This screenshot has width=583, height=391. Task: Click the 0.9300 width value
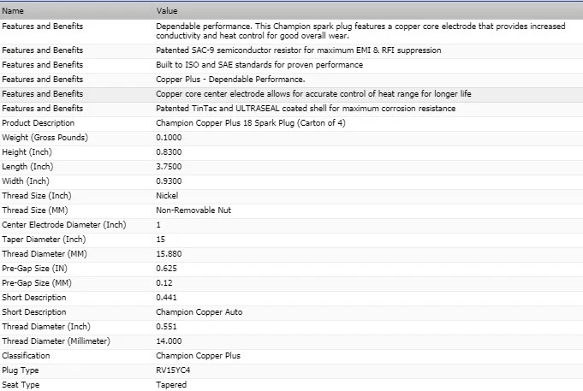point(169,181)
